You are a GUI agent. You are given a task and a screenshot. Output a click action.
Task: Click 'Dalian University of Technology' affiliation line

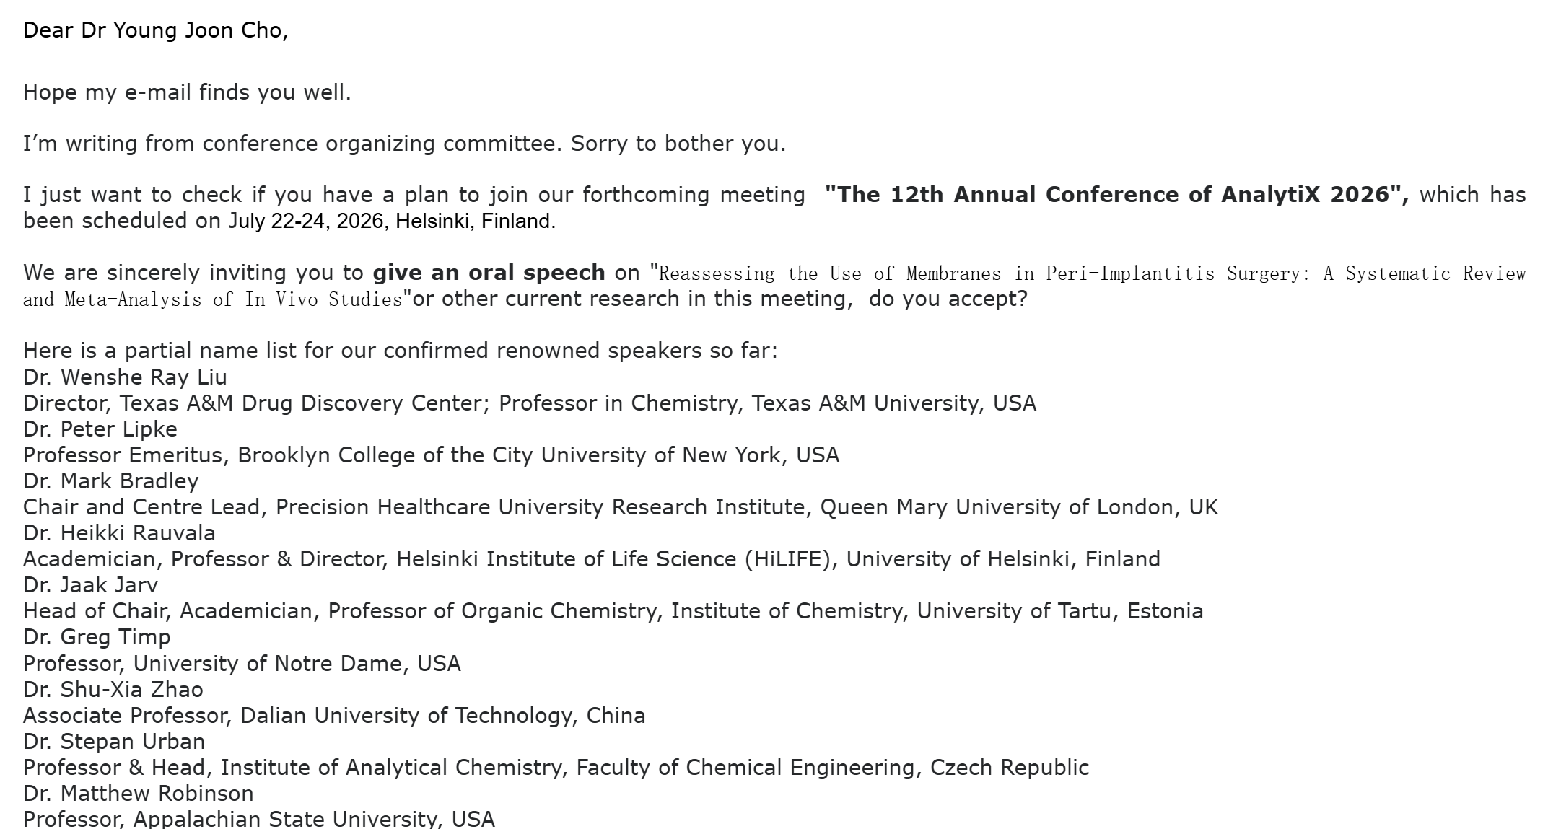pyautogui.click(x=334, y=715)
